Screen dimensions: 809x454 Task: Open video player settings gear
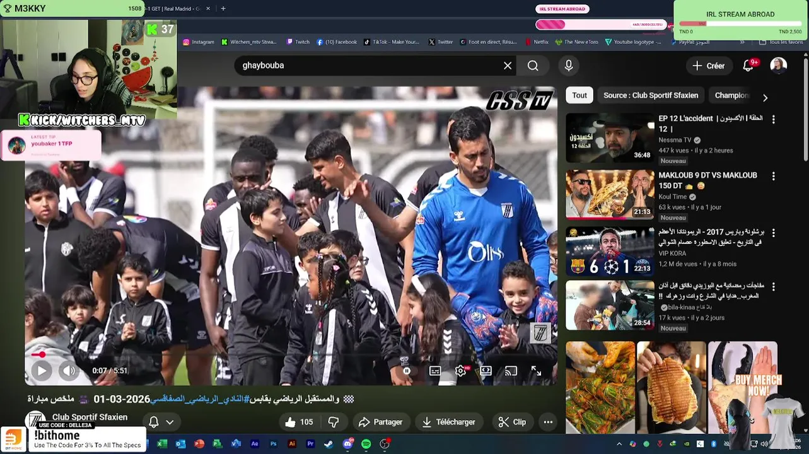461,371
